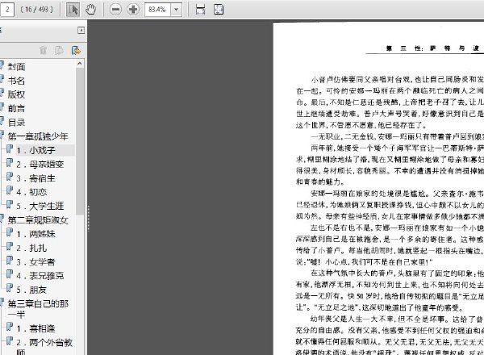Jump to 1．两姊妹
Viewport: 484px width, 355px height.
(35, 234)
